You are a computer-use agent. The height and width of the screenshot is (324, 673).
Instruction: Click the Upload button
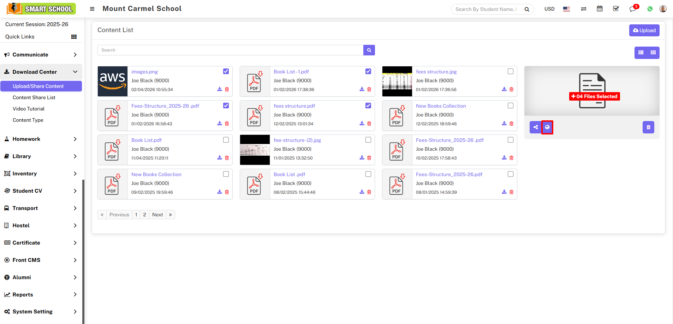tap(644, 30)
